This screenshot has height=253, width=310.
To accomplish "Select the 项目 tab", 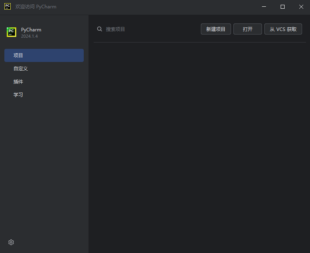I will [x=44, y=55].
